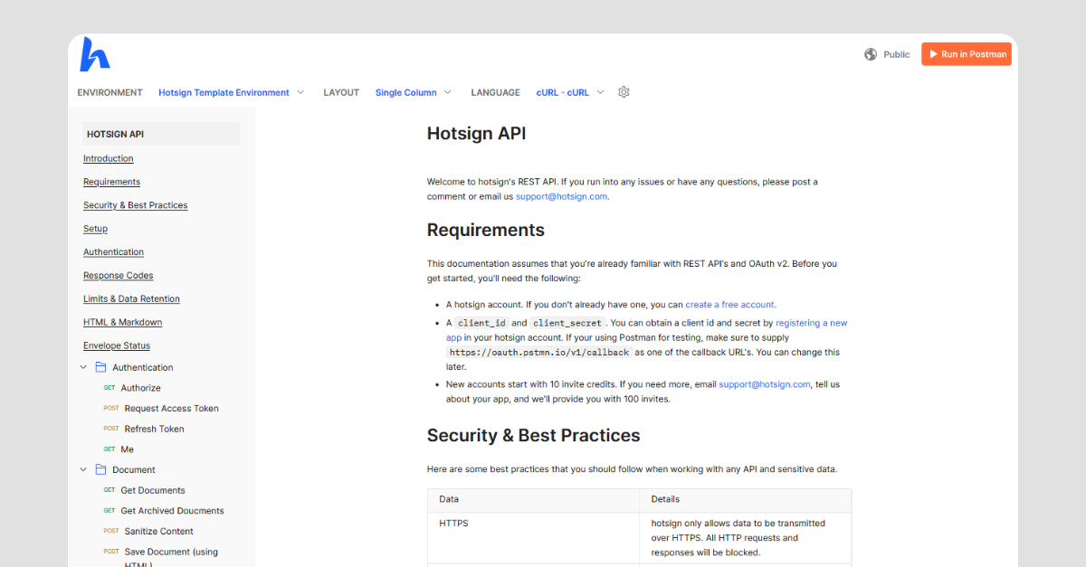This screenshot has height=567, width=1086.
Task: Open the Single Column layout dropdown
Action: tap(414, 92)
